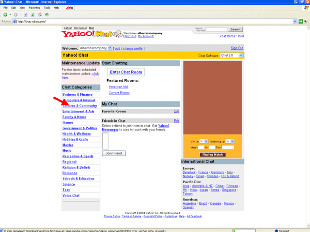Click the Sign Out link in welcome bar
The width and height of the screenshot is (310, 232).
click(237, 48)
